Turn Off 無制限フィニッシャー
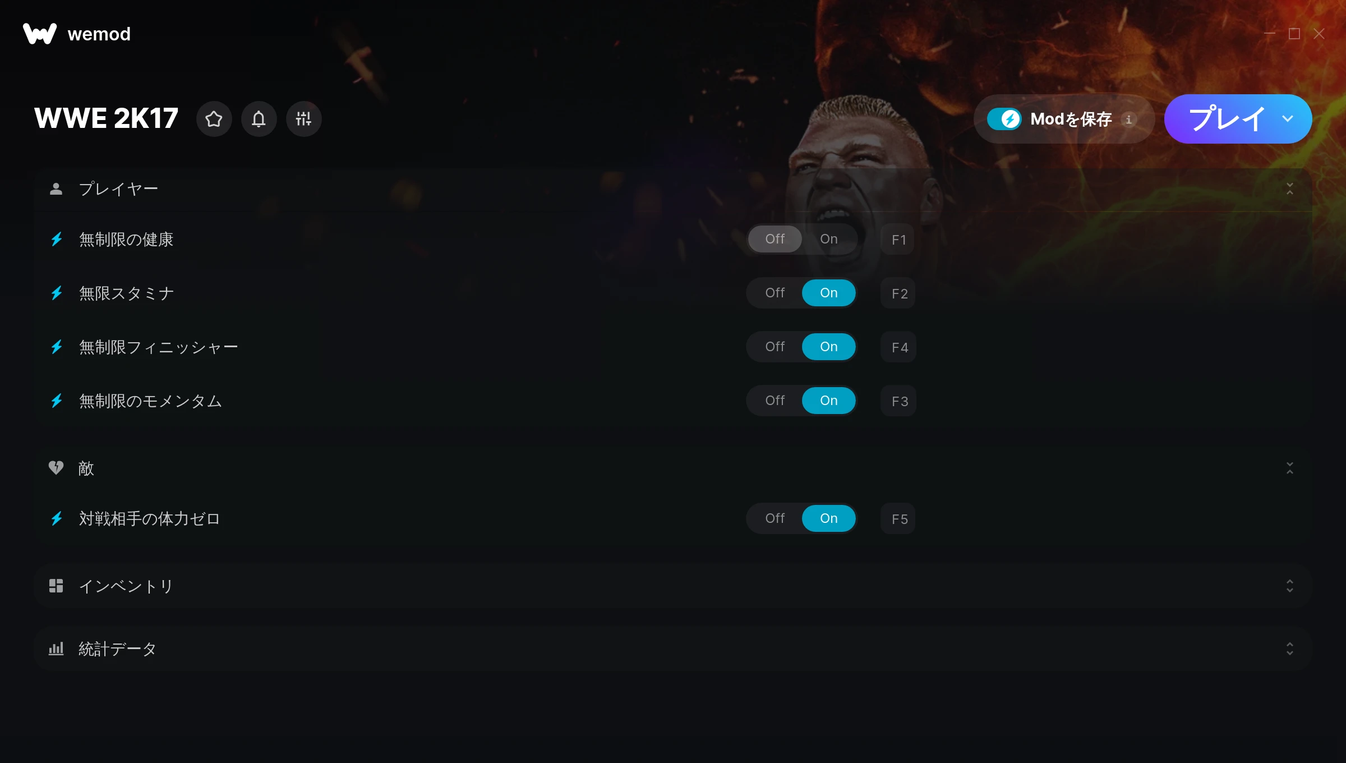This screenshot has width=1346, height=763. tap(775, 347)
